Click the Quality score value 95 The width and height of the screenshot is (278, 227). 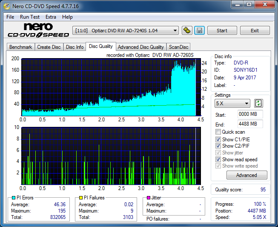tap(263, 190)
